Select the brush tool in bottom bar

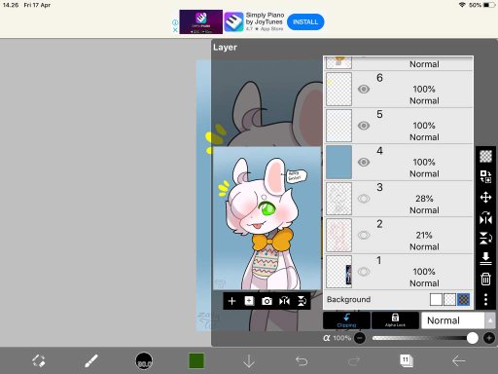(x=91, y=360)
